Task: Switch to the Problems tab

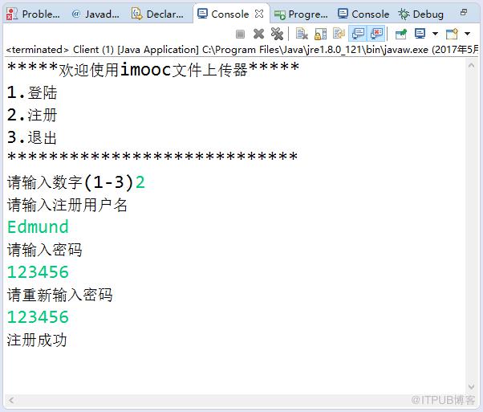Action: tap(34, 14)
